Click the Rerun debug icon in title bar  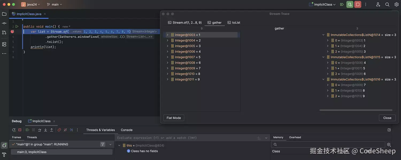coord(350,5)
